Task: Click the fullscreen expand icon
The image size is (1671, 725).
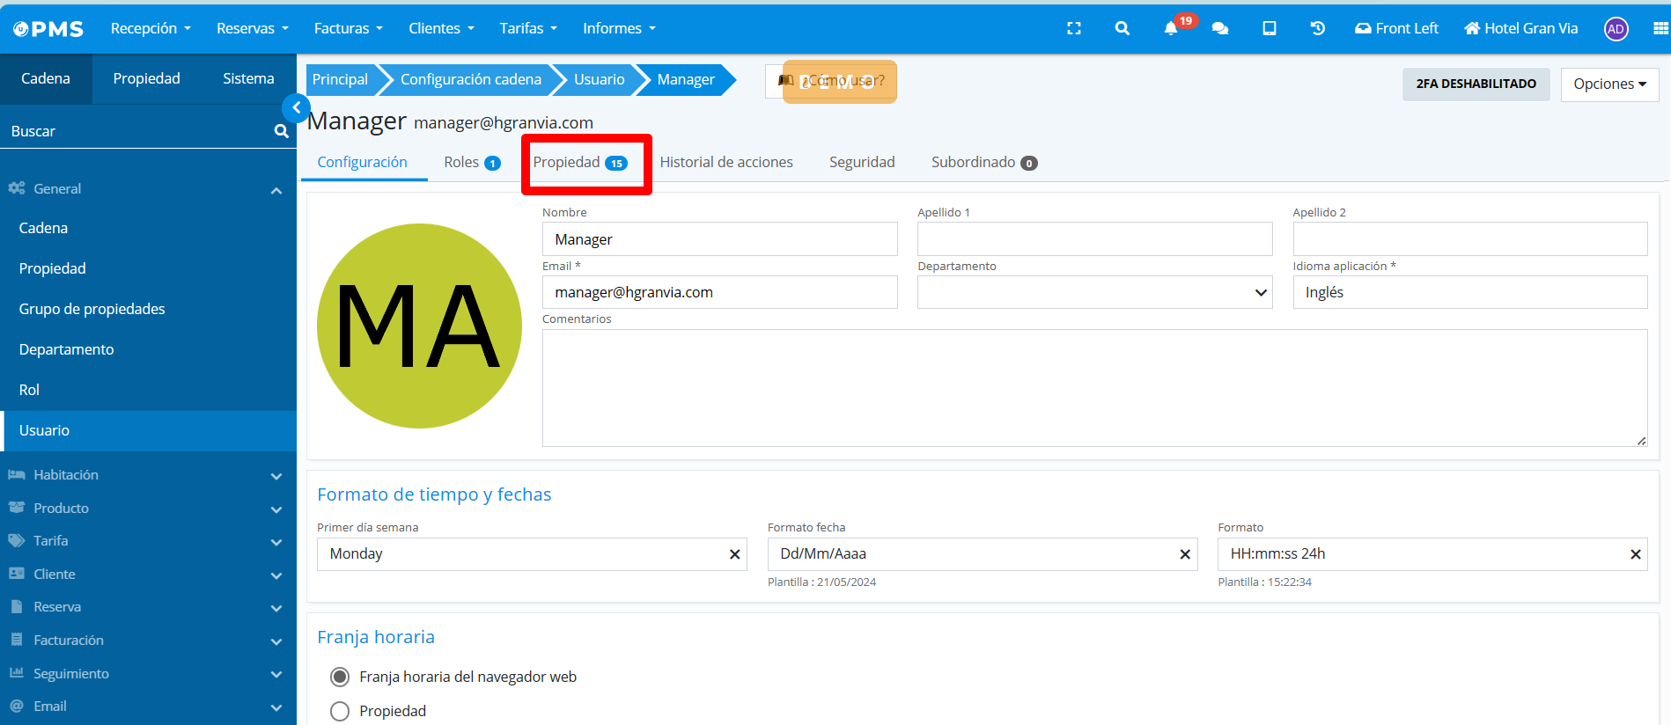Action: click(1073, 28)
